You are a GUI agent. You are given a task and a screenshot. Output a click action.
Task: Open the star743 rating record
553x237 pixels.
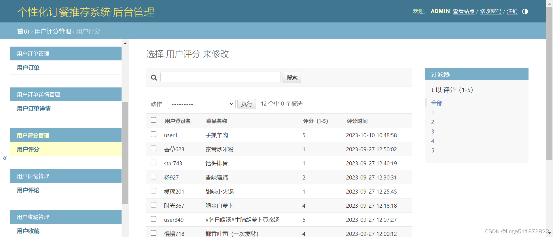pos(173,163)
